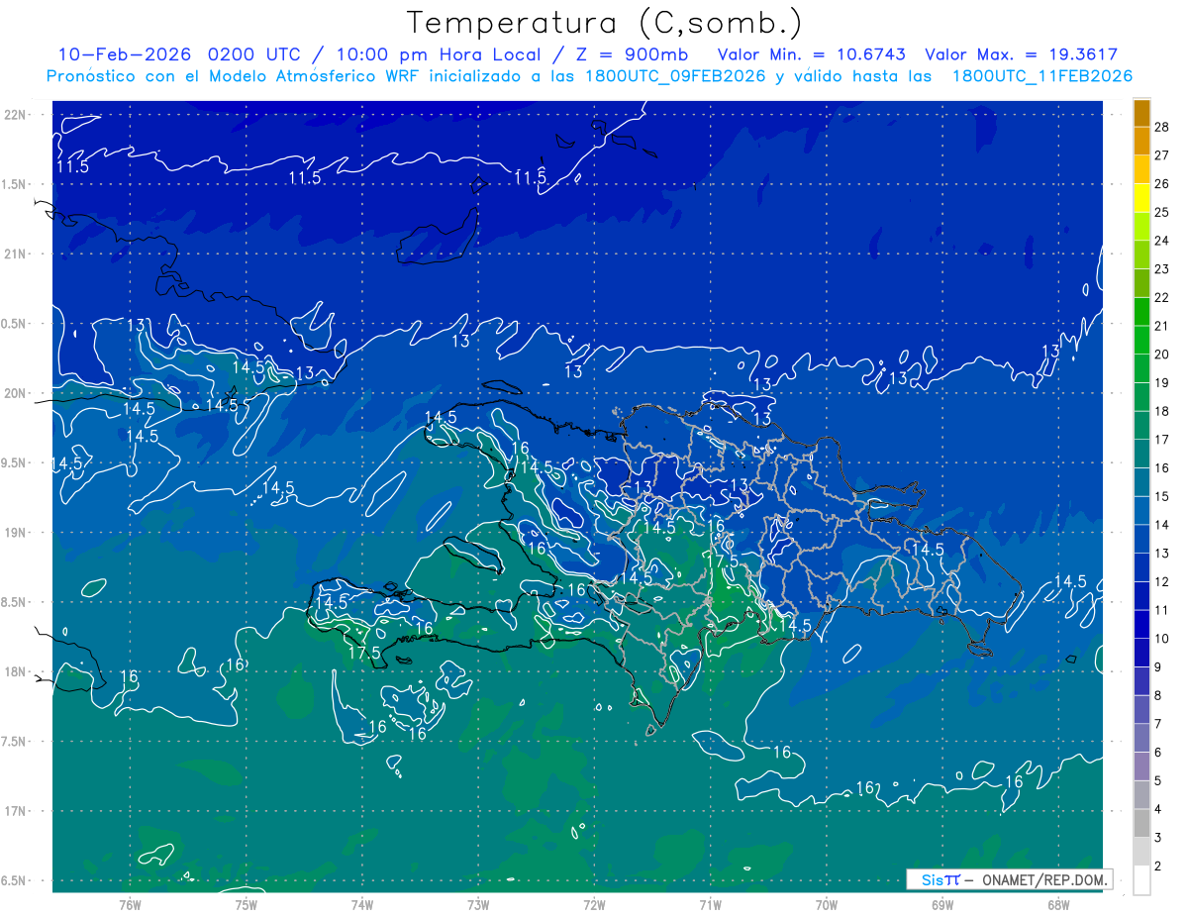Pick the blue swatch between 13 and 14
This screenshot has height=918, width=1188.
(1141, 540)
